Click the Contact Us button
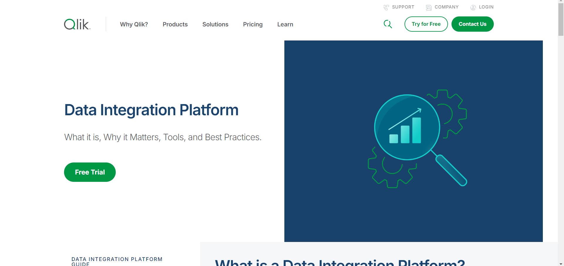This screenshot has width=564, height=266. (472, 24)
